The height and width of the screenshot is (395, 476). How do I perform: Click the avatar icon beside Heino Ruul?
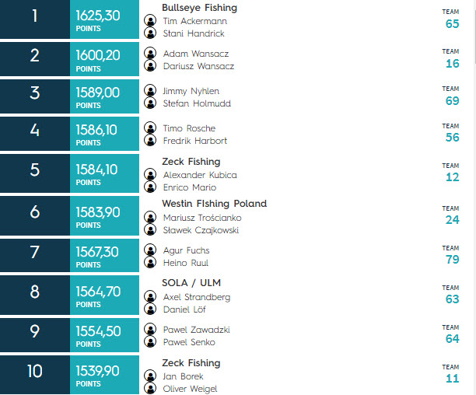pos(150,262)
